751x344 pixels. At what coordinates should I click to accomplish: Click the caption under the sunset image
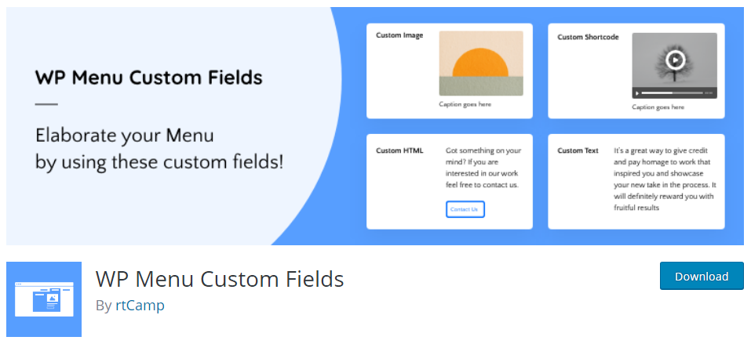click(465, 103)
